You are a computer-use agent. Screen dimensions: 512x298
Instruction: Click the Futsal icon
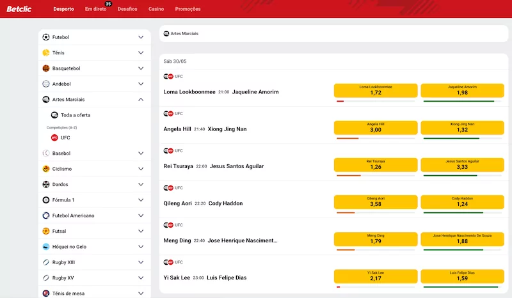pyautogui.click(x=46, y=231)
